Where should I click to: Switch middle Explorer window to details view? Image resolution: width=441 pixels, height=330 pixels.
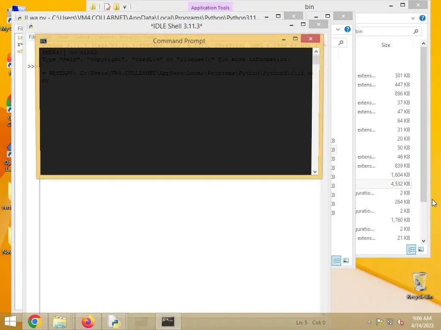click(336, 260)
